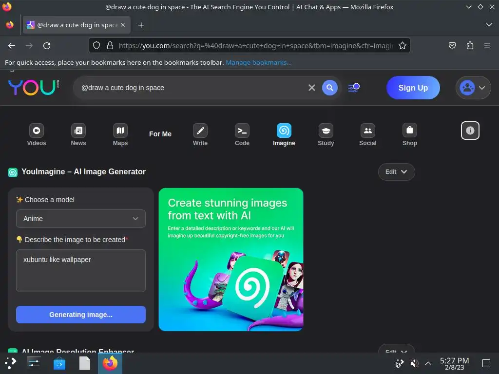
Task: Open the Anime model dropdown
Action: coord(81,219)
